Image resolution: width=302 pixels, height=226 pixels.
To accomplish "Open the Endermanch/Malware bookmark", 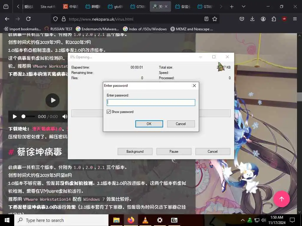I will tap(97, 29).
